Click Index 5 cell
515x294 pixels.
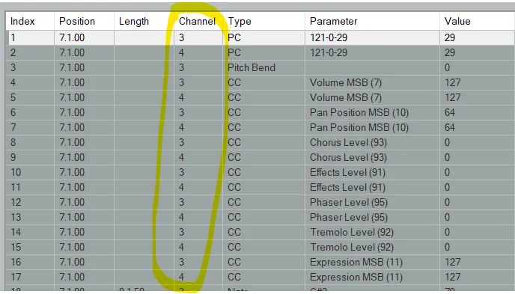(30, 97)
